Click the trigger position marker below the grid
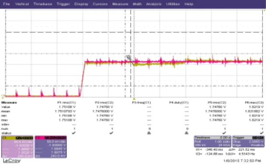 tap(134, 99)
